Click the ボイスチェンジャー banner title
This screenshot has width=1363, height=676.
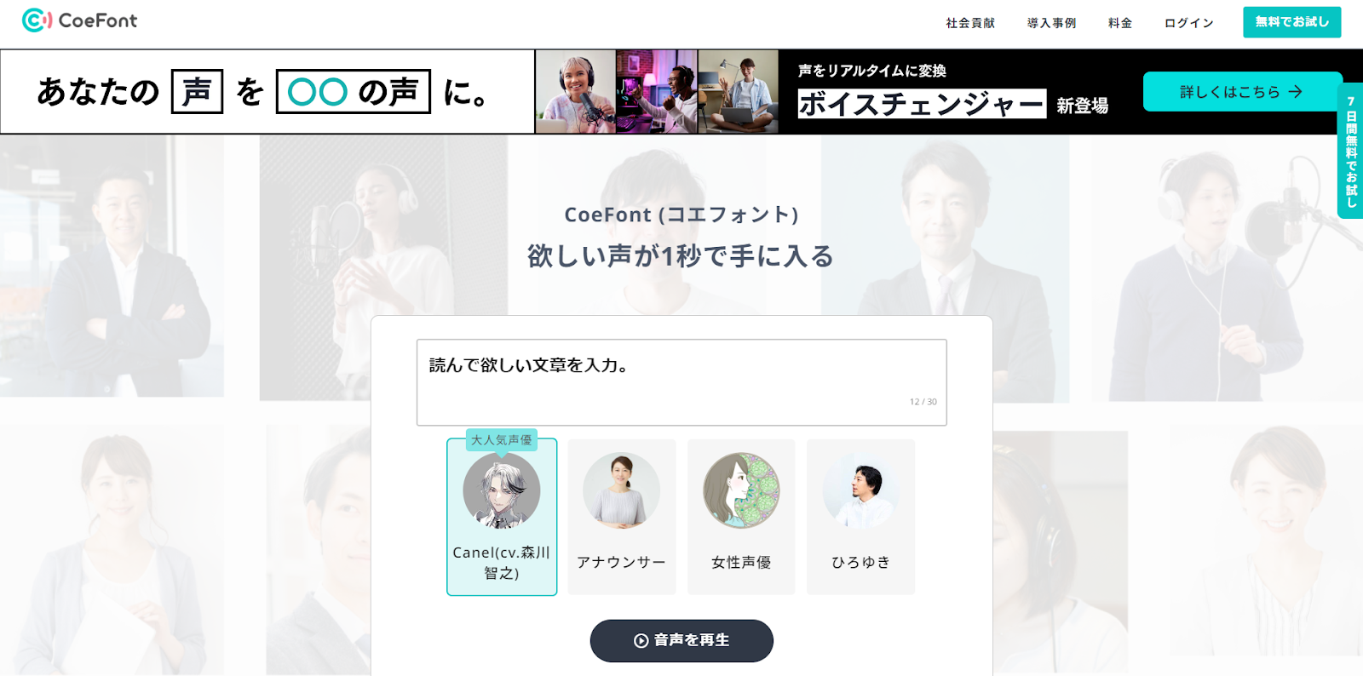[922, 104]
